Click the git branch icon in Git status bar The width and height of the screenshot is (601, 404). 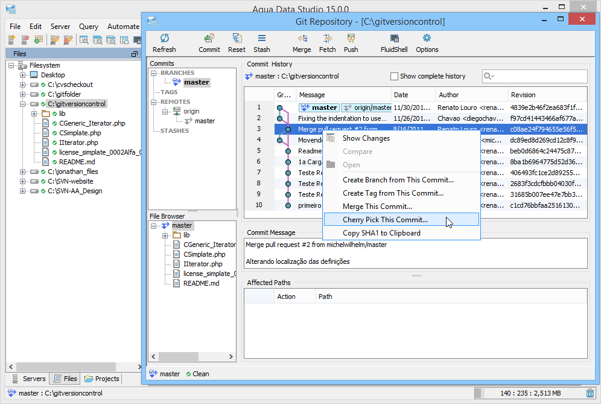pos(153,374)
